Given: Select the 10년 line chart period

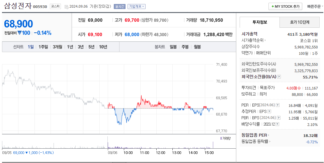Looking at the screenshot, I should click(x=103, y=47).
